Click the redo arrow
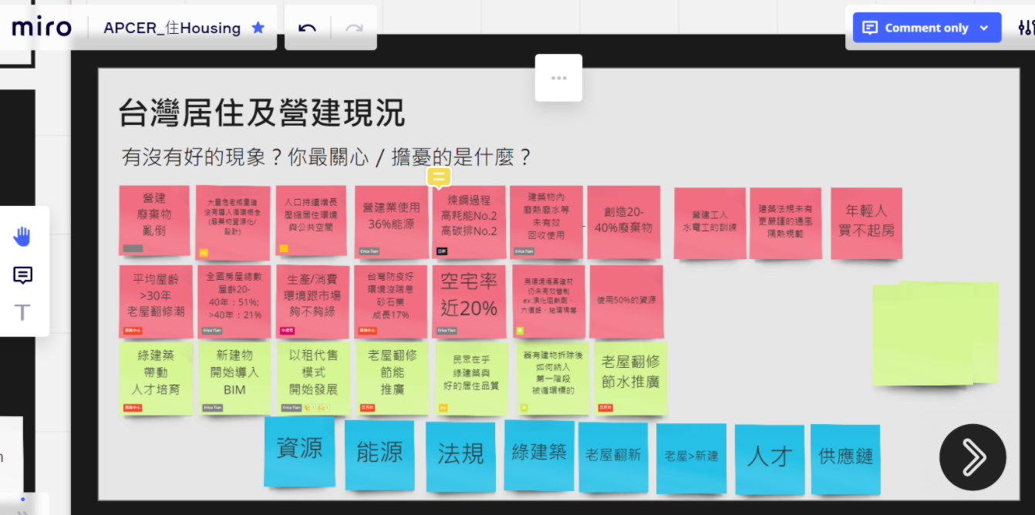 (x=354, y=28)
